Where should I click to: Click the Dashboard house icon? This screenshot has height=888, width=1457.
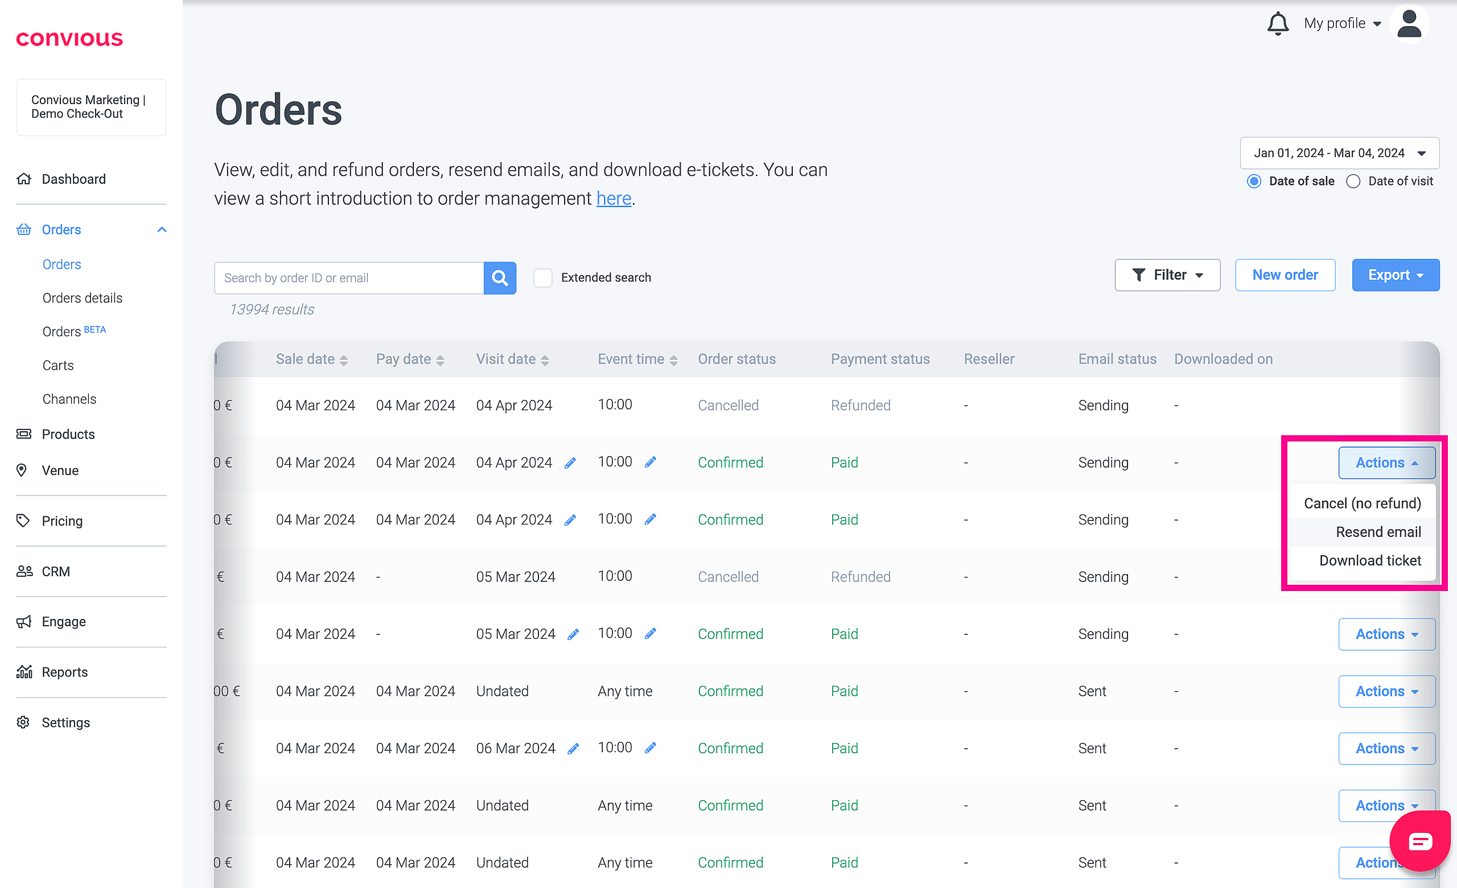coord(24,179)
